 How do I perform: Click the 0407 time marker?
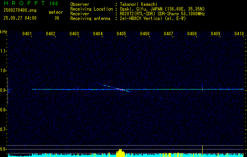(x=168, y=33)
